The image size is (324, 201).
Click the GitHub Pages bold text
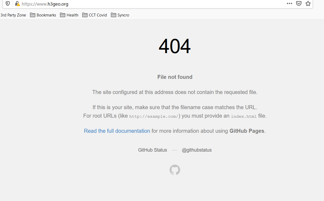(247, 131)
